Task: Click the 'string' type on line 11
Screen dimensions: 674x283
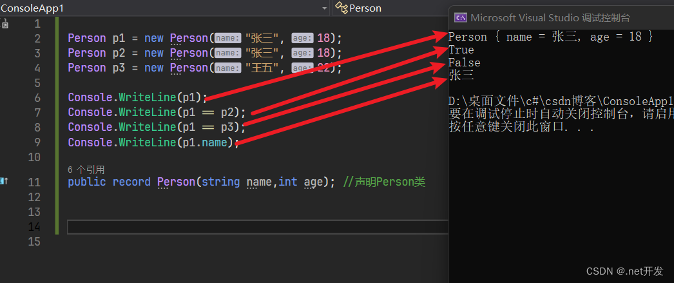Action: (x=221, y=182)
